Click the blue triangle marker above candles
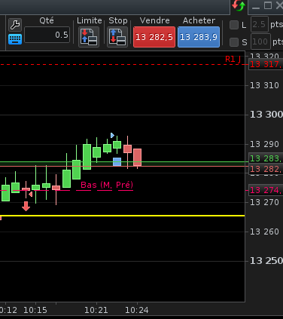This screenshot has height=319, width=283. point(112,136)
